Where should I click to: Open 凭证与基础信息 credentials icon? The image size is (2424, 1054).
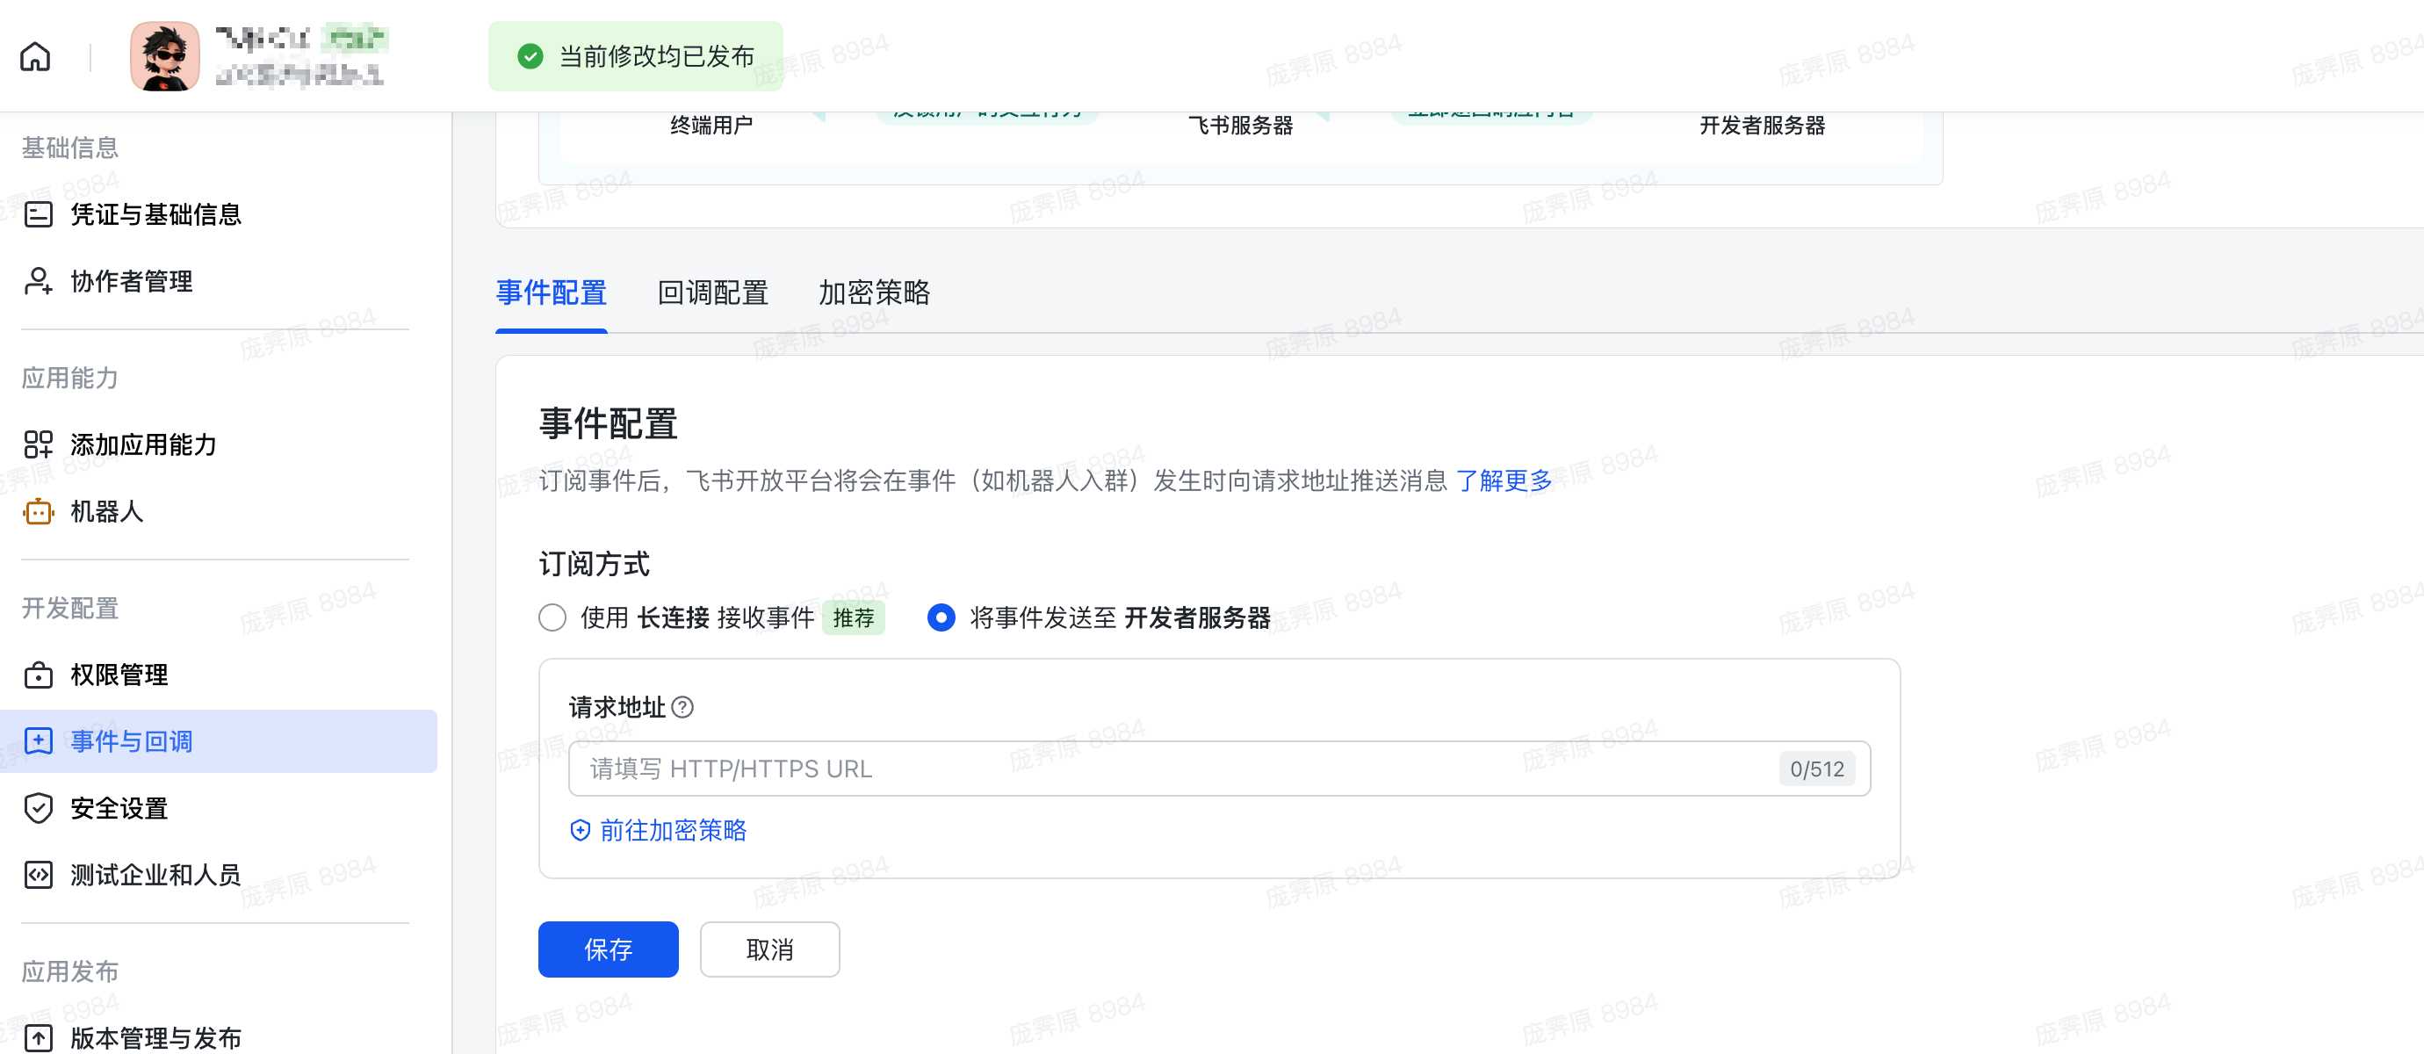point(39,214)
